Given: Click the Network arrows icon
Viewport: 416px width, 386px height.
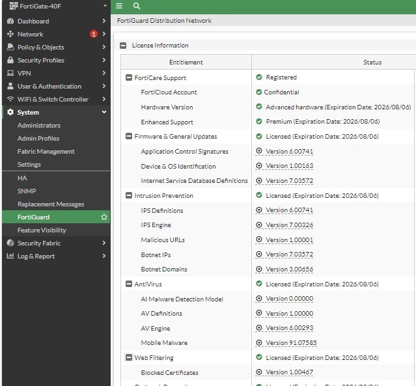Looking at the screenshot, I should [10, 34].
